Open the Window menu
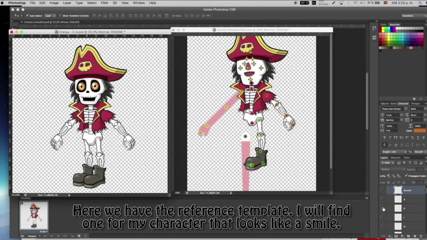The height and width of the screenshot is (240, 427). 139,3
